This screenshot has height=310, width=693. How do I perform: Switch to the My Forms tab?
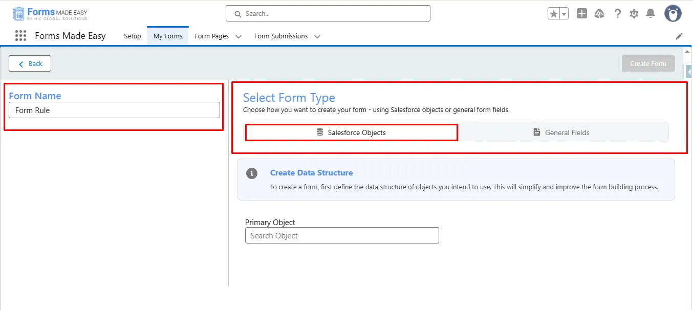(x=168, y=36)
